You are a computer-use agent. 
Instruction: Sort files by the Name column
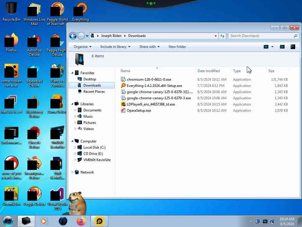(x=125, y=71)
